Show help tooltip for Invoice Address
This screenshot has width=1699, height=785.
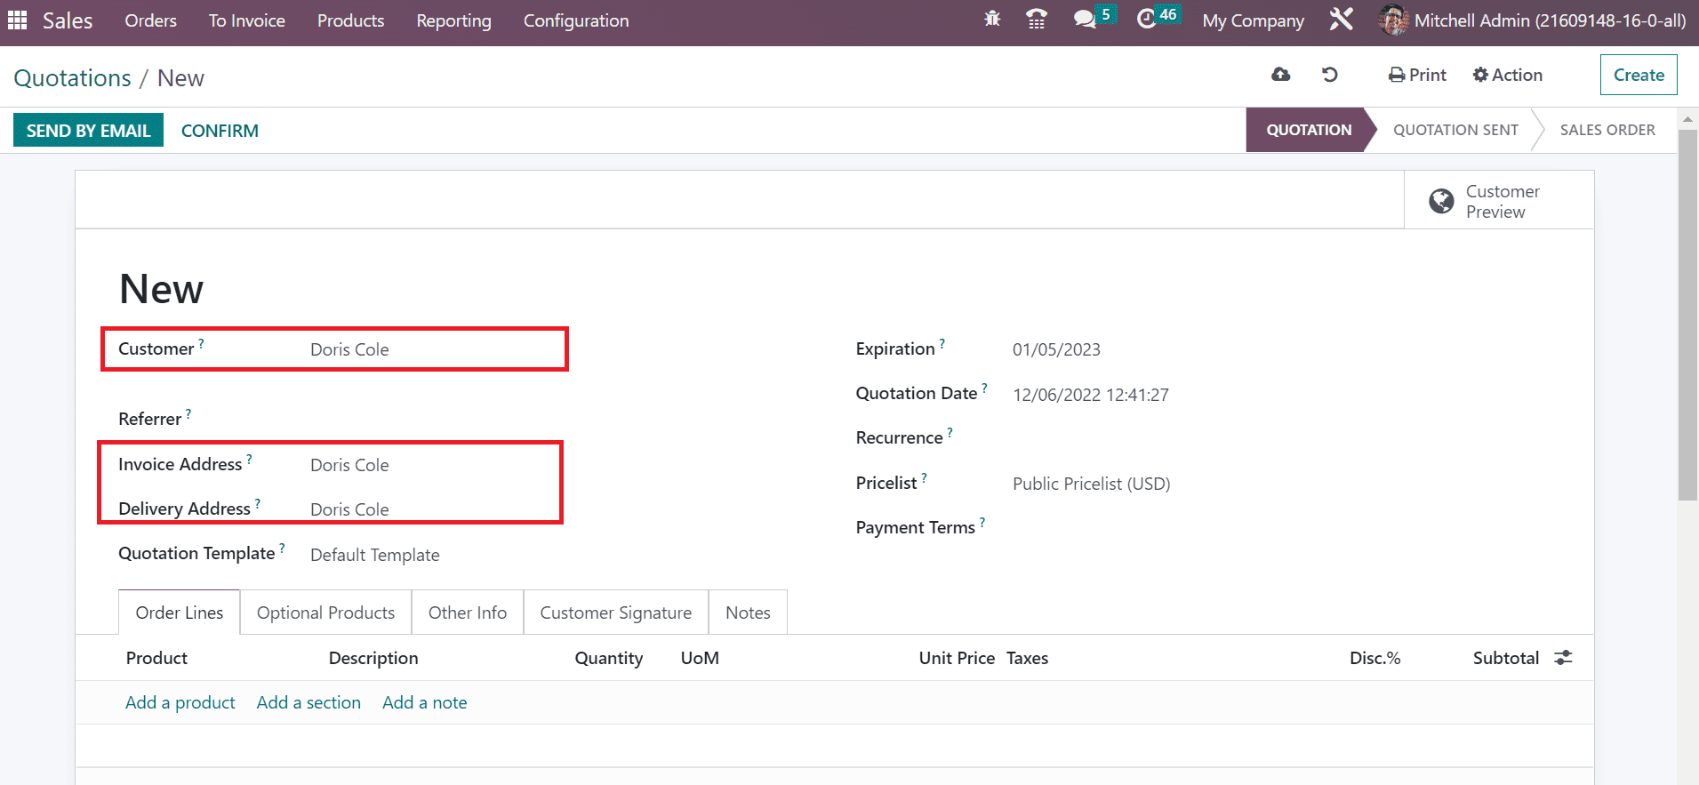pos(249,459)
